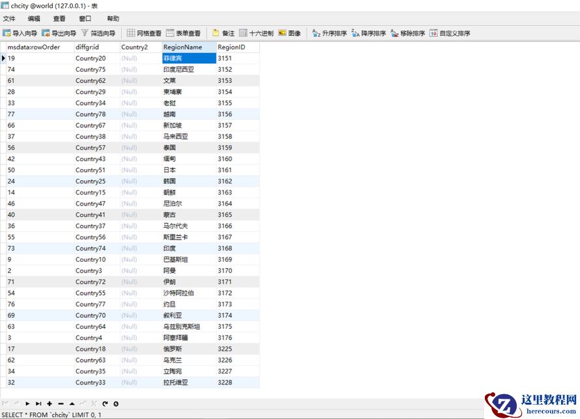Open the 导入向导 import wizard
This screenshot has height=419, width=580.
click(x=20, y=33)
